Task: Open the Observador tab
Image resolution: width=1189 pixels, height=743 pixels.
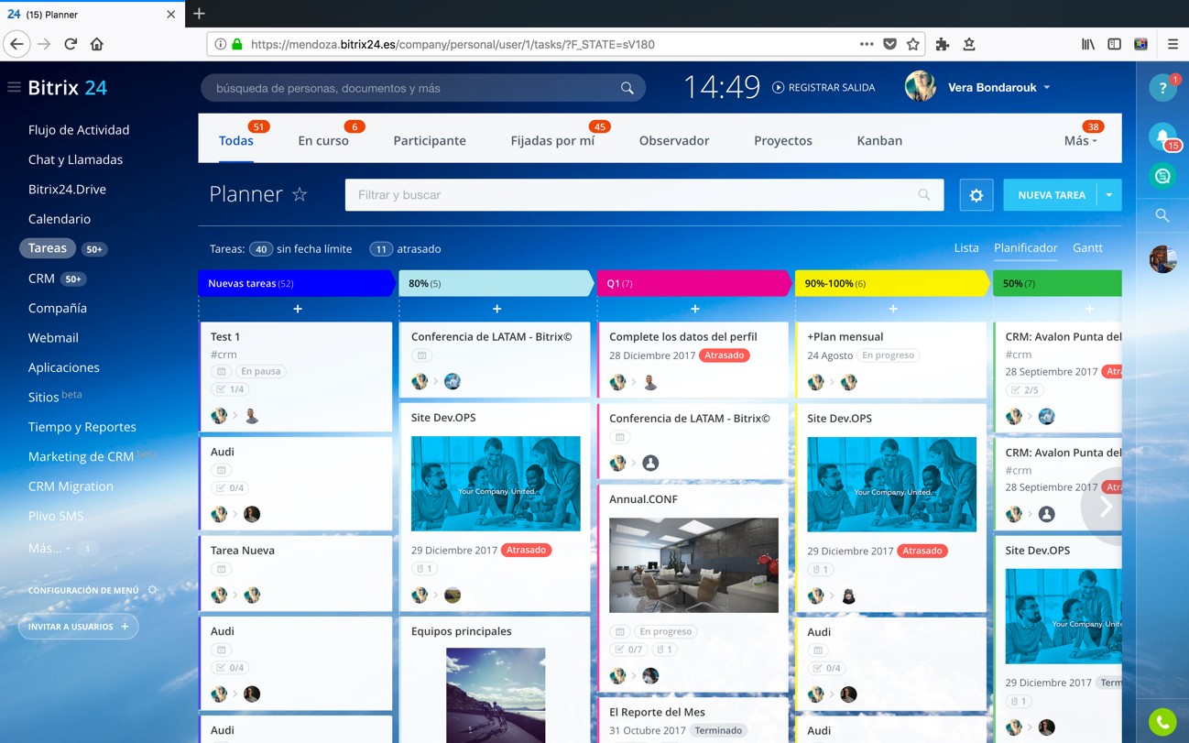Action: pyautogui.click(x=674, y=141)
